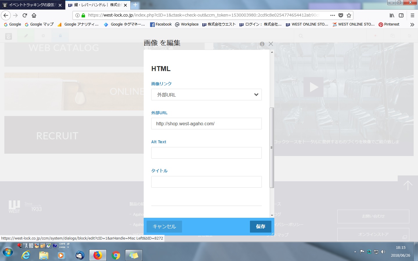Click the お問い合わせ button in the footer
This screenshot has height=261, width=418.
[373, 216]
